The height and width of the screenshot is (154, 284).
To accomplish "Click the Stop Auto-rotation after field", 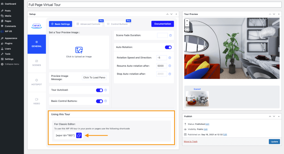I will click(162, 74).
